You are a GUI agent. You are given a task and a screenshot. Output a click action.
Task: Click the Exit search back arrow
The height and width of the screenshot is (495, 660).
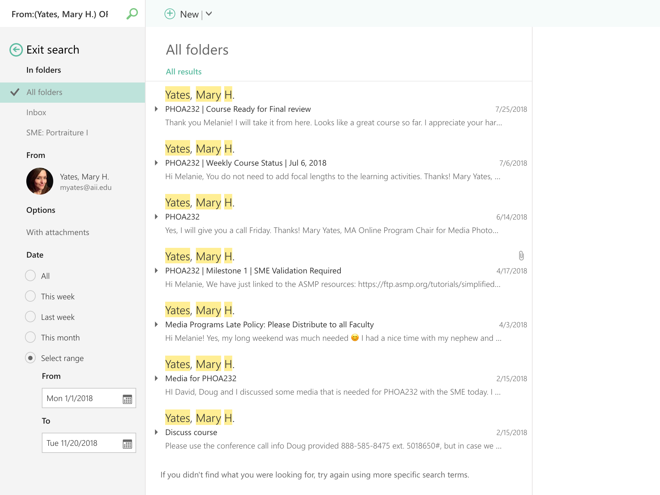(16, 50)
